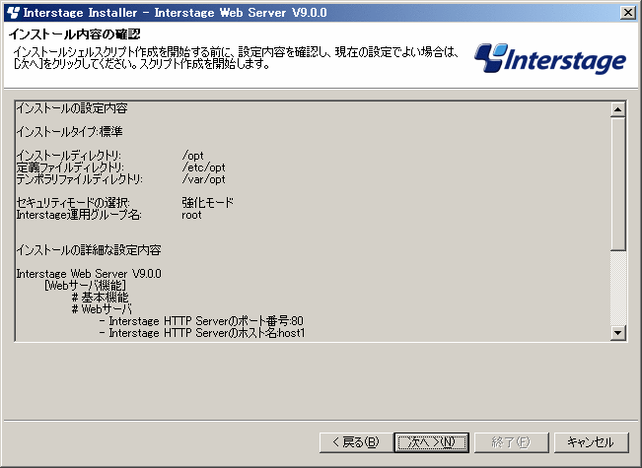The width and height of the screenshot is (642, 468).
Task: Click the インストール内容の確認 heading
Action: pos(75,33)
